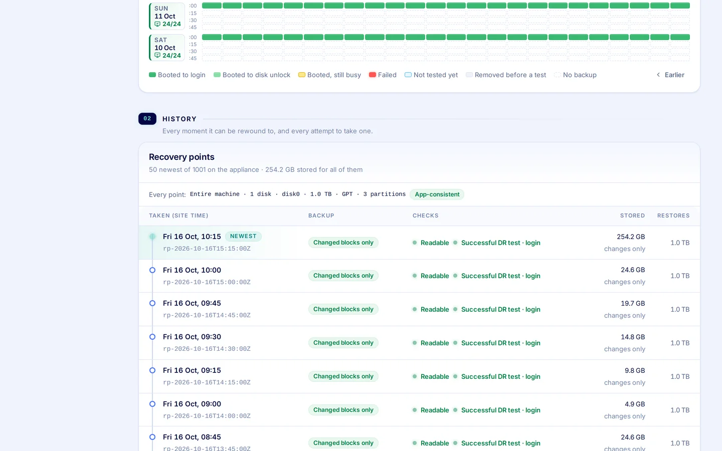The height and width of the screenshot is (451, 722).
Task: Select the ID rp-2026-10-16T14:30:00Z
Action: (x=207, y=349)
